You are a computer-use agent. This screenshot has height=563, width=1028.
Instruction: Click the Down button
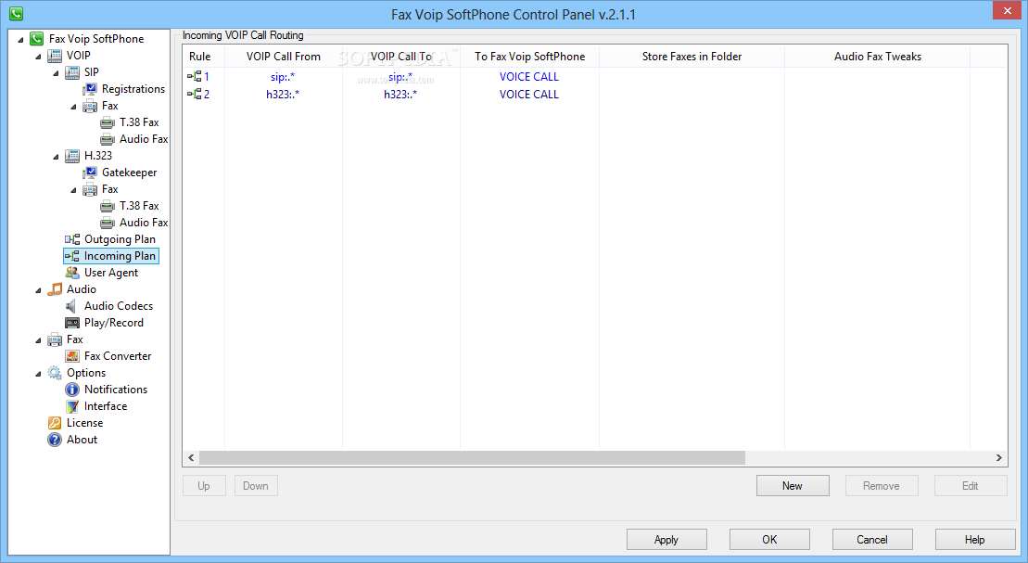point(256,486)
